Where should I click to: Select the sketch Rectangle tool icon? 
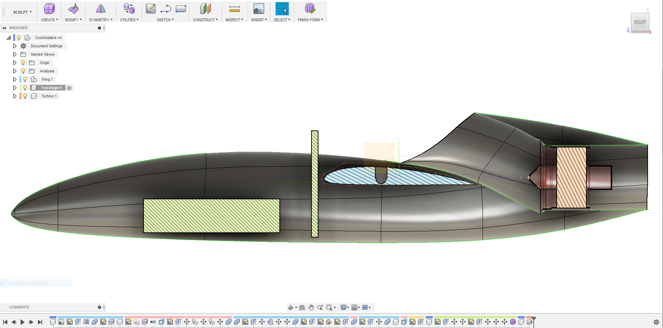(180, 9)
